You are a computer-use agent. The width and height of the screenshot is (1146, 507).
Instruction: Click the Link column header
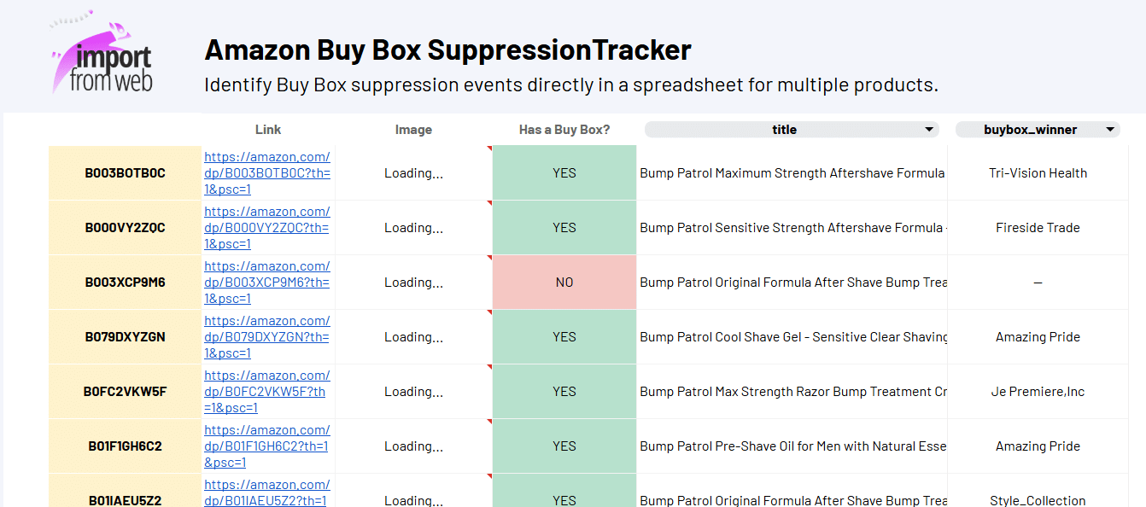click(x=268, y=130)
